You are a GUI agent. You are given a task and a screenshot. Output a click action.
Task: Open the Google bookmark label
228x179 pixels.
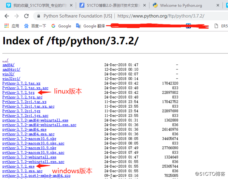pyautogui.click(x=65, y=26)
